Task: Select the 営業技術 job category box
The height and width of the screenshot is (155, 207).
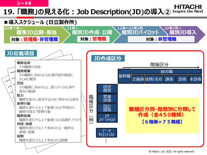Action: [x=107, y=98]
